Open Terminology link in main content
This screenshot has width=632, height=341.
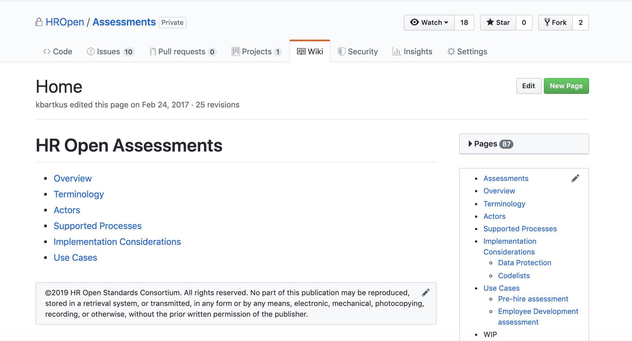pyautogui.click(x=79, y=194)
